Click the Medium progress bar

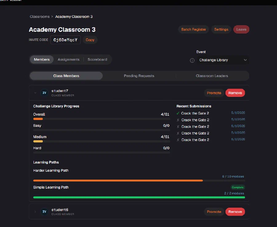pos(102,141)
